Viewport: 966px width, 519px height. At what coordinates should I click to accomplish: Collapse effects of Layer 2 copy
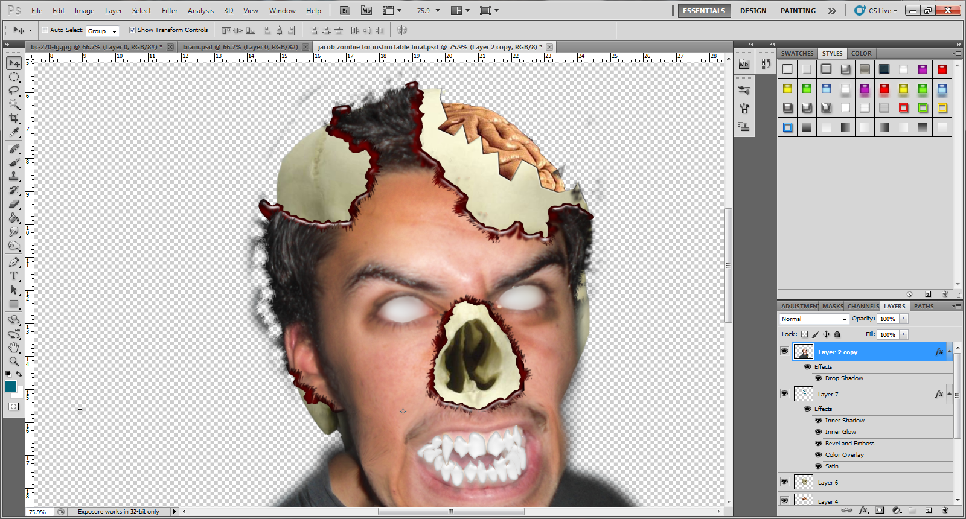click(949, 351)
